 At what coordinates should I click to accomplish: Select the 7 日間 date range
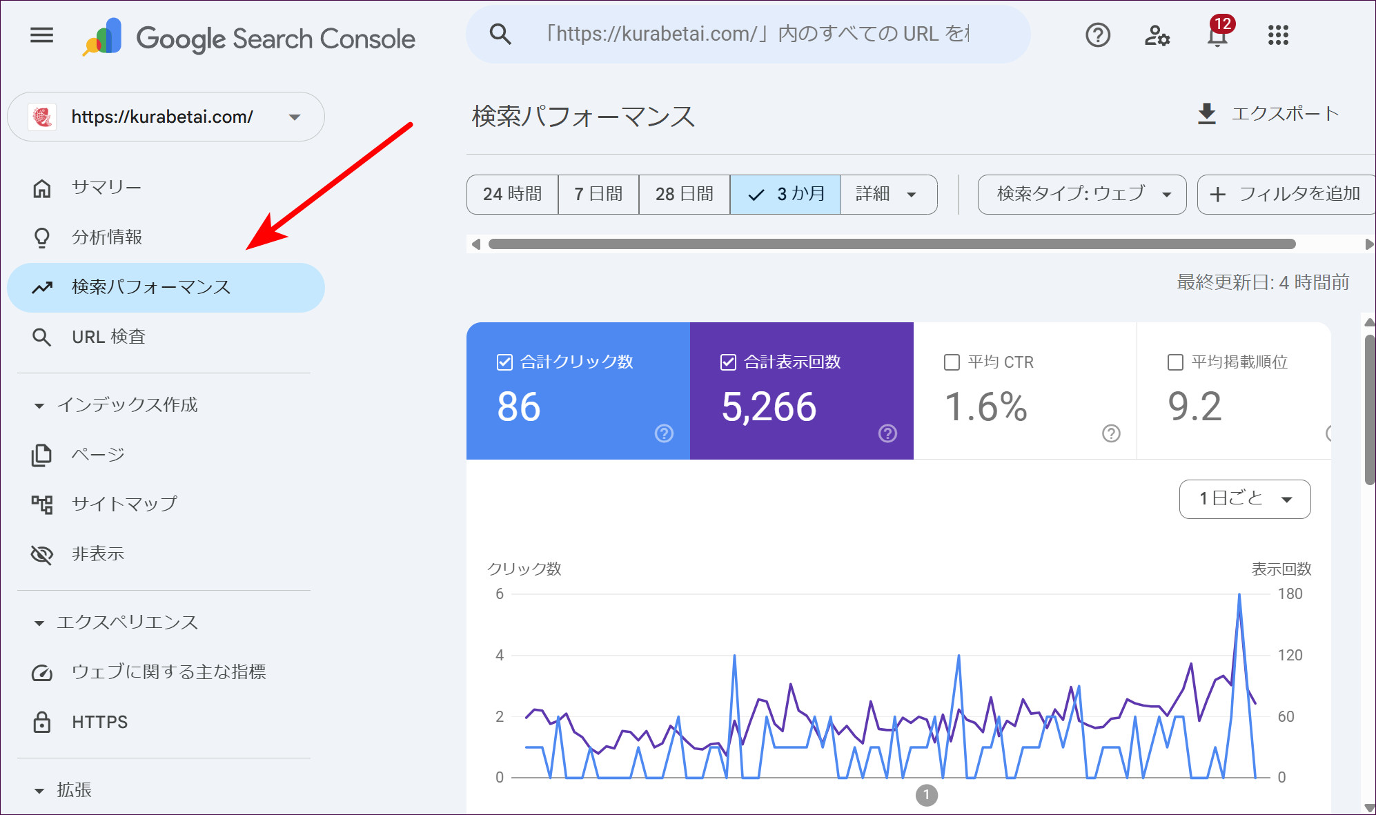[598, 195]
